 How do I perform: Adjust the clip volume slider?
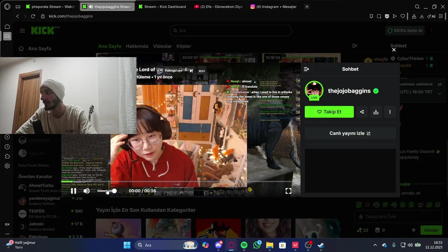[106, 191]
